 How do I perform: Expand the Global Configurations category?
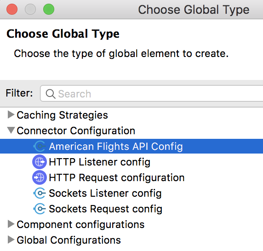(x=11, y=240)
